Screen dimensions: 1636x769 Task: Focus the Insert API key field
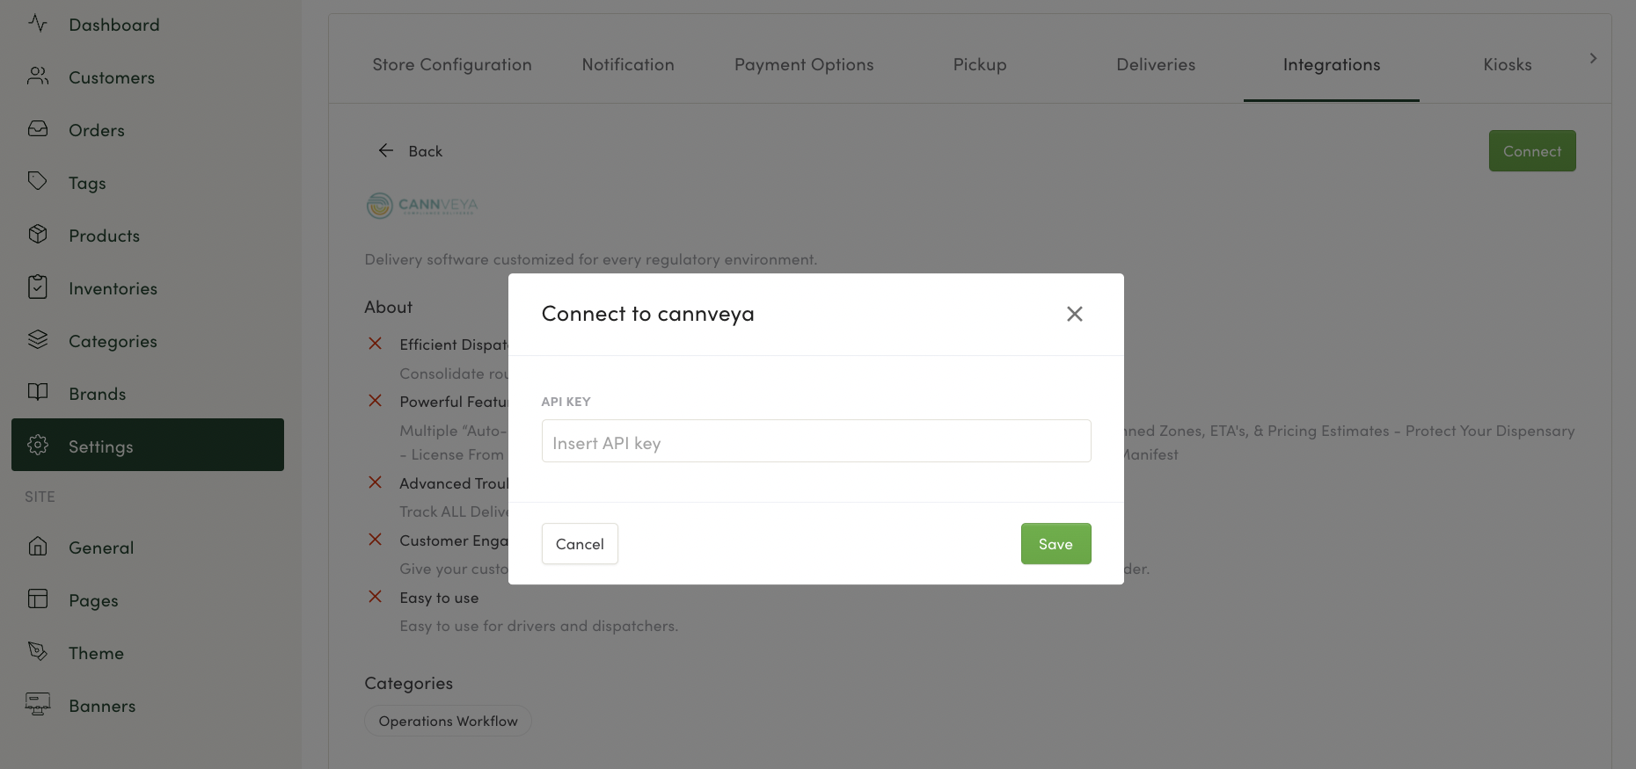coord(815,441)
